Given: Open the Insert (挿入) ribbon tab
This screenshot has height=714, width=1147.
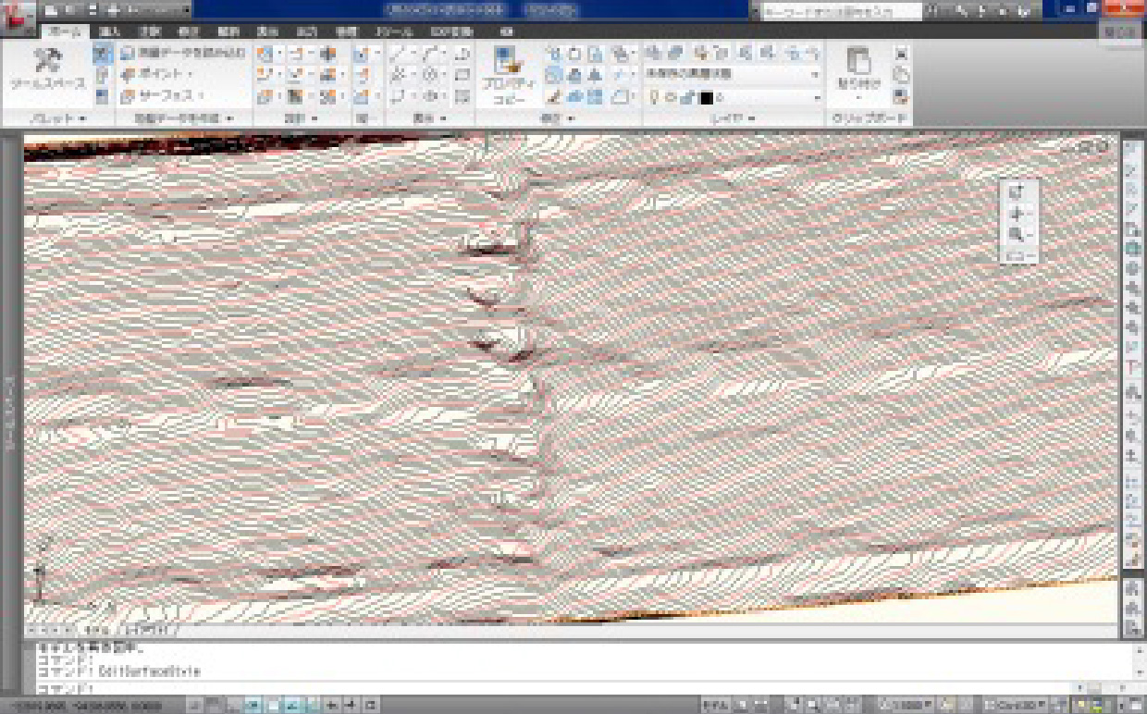Looking at the screenshot, I should pyautogui.click(x=109, y=31).
